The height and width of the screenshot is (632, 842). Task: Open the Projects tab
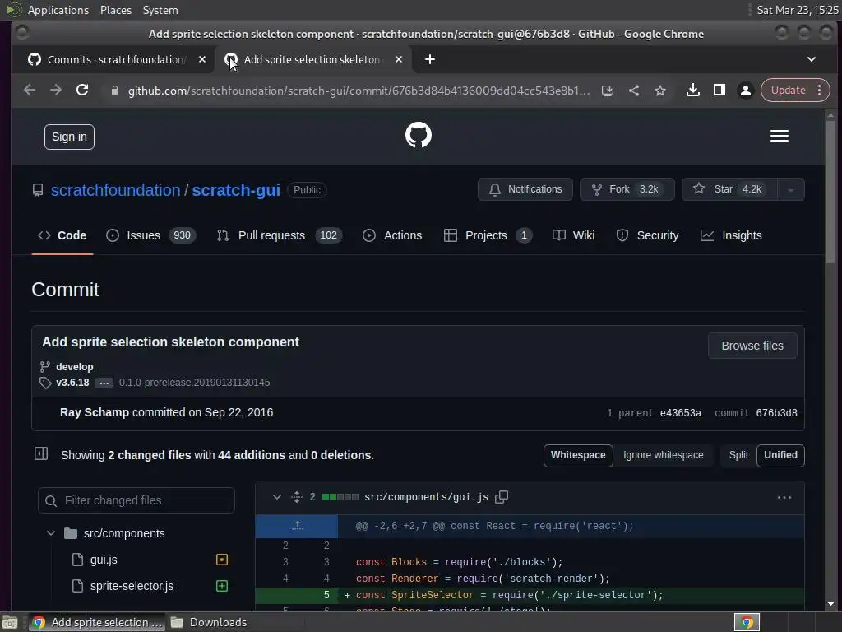[x=488, y=235]
